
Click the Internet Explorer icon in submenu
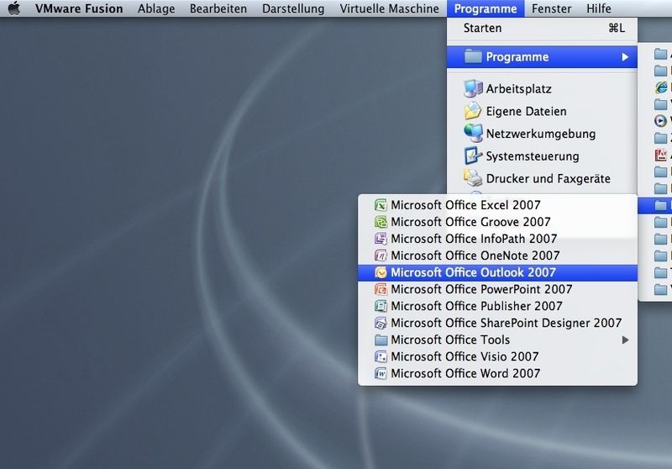tap(661, 87)
